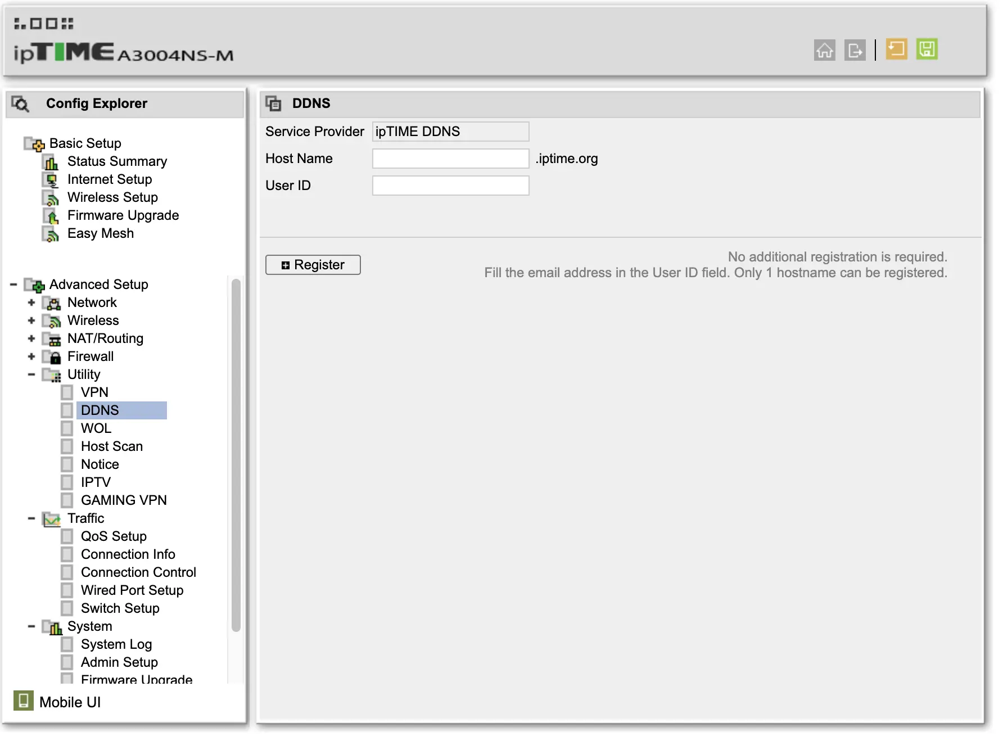Click the Network folder icon
Viewport: 1003px width, 741px height.
[52, 303]
